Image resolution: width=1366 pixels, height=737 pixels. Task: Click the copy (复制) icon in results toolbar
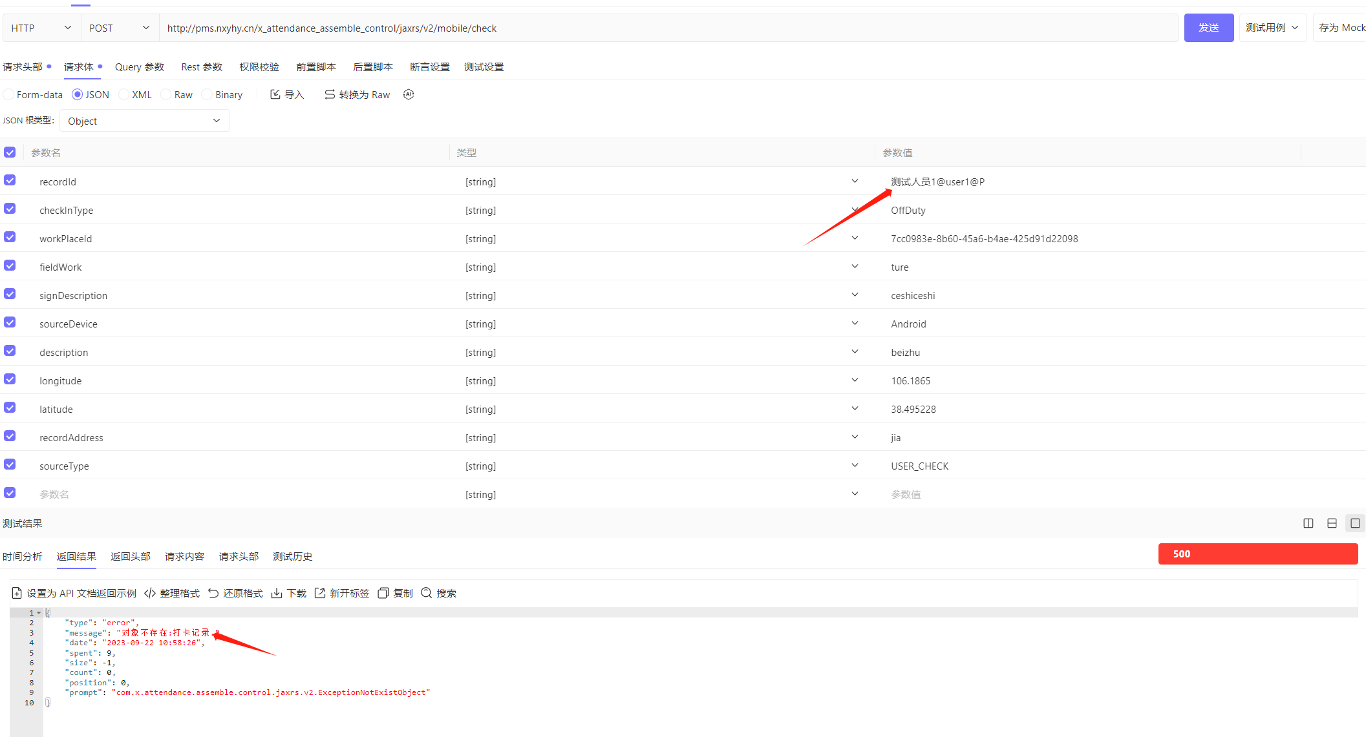(383, 593)
